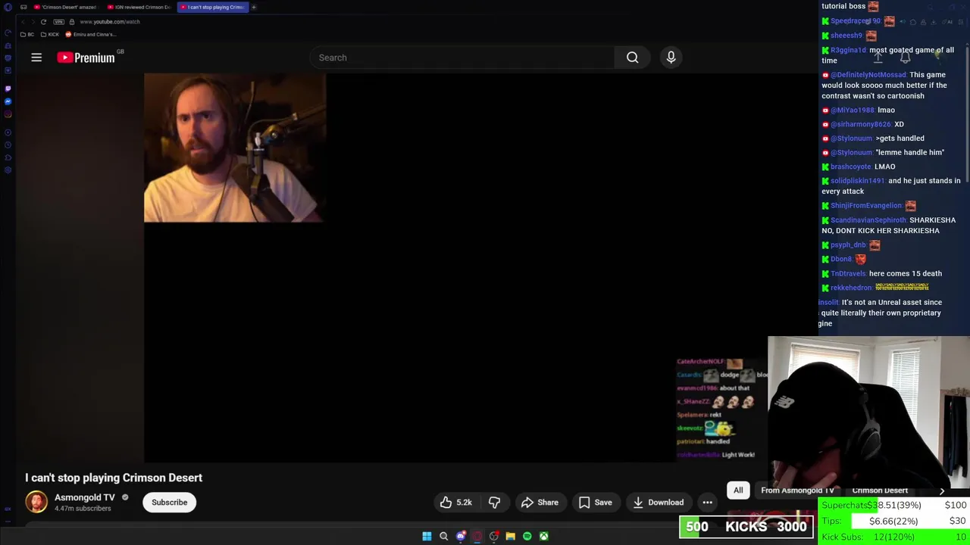This screenshot has width=970, height=545.
Task: Click chat username '@sirharmony8626'
Action: tap(861, 124)
